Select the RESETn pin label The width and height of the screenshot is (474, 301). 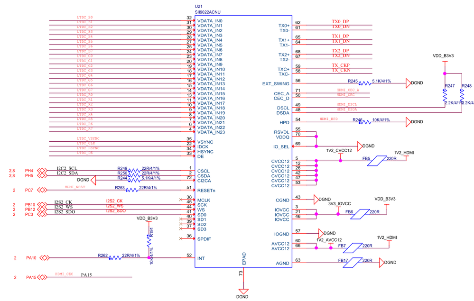[206, 191]
